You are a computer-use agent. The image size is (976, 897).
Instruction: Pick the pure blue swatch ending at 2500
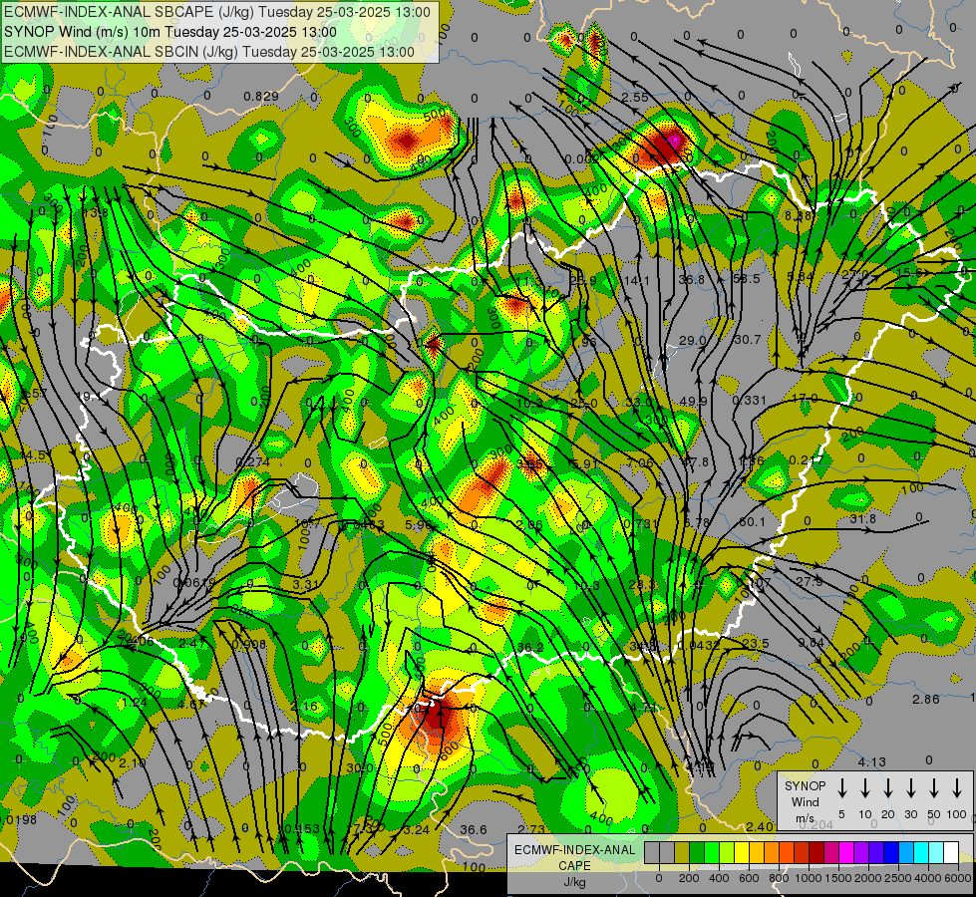890,853
